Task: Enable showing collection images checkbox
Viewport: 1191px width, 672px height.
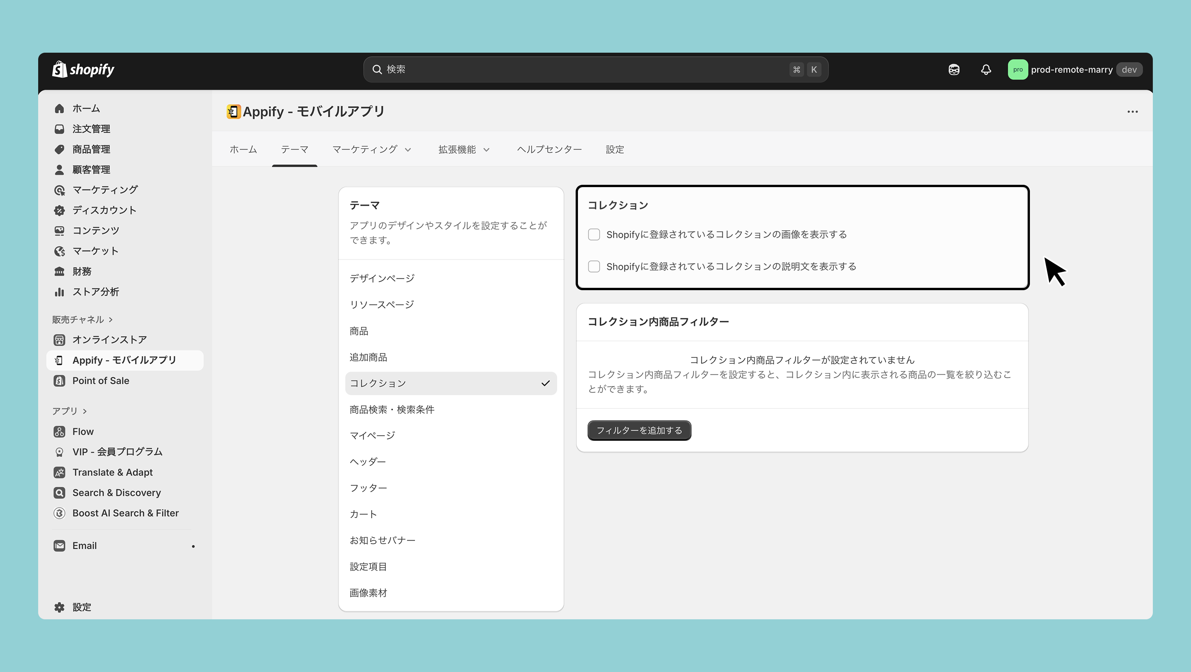Action: pyautogui.click(x=594, y=234)
